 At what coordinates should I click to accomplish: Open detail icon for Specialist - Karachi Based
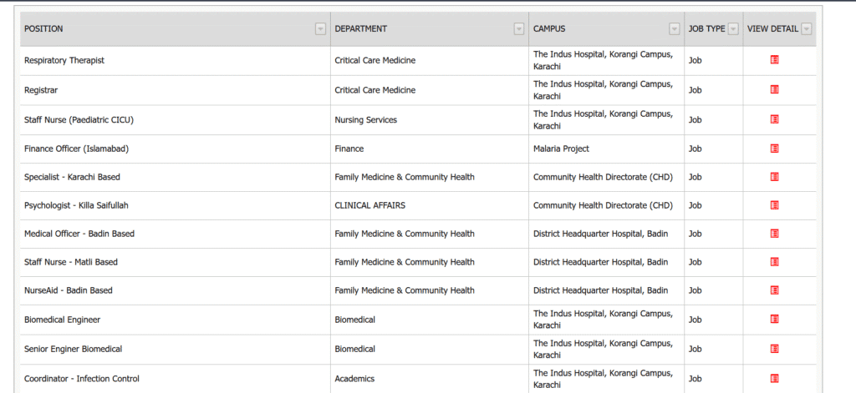[x=774, y=177]
